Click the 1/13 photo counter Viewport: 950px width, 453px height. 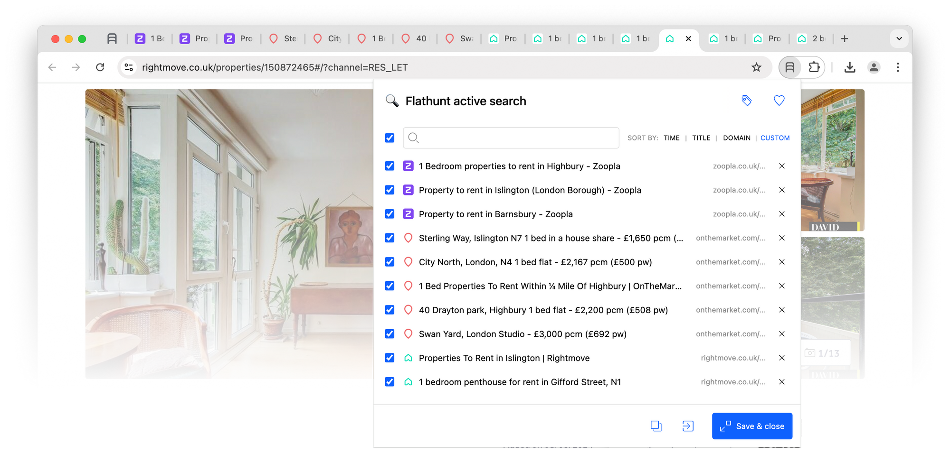tap(825, 353)
